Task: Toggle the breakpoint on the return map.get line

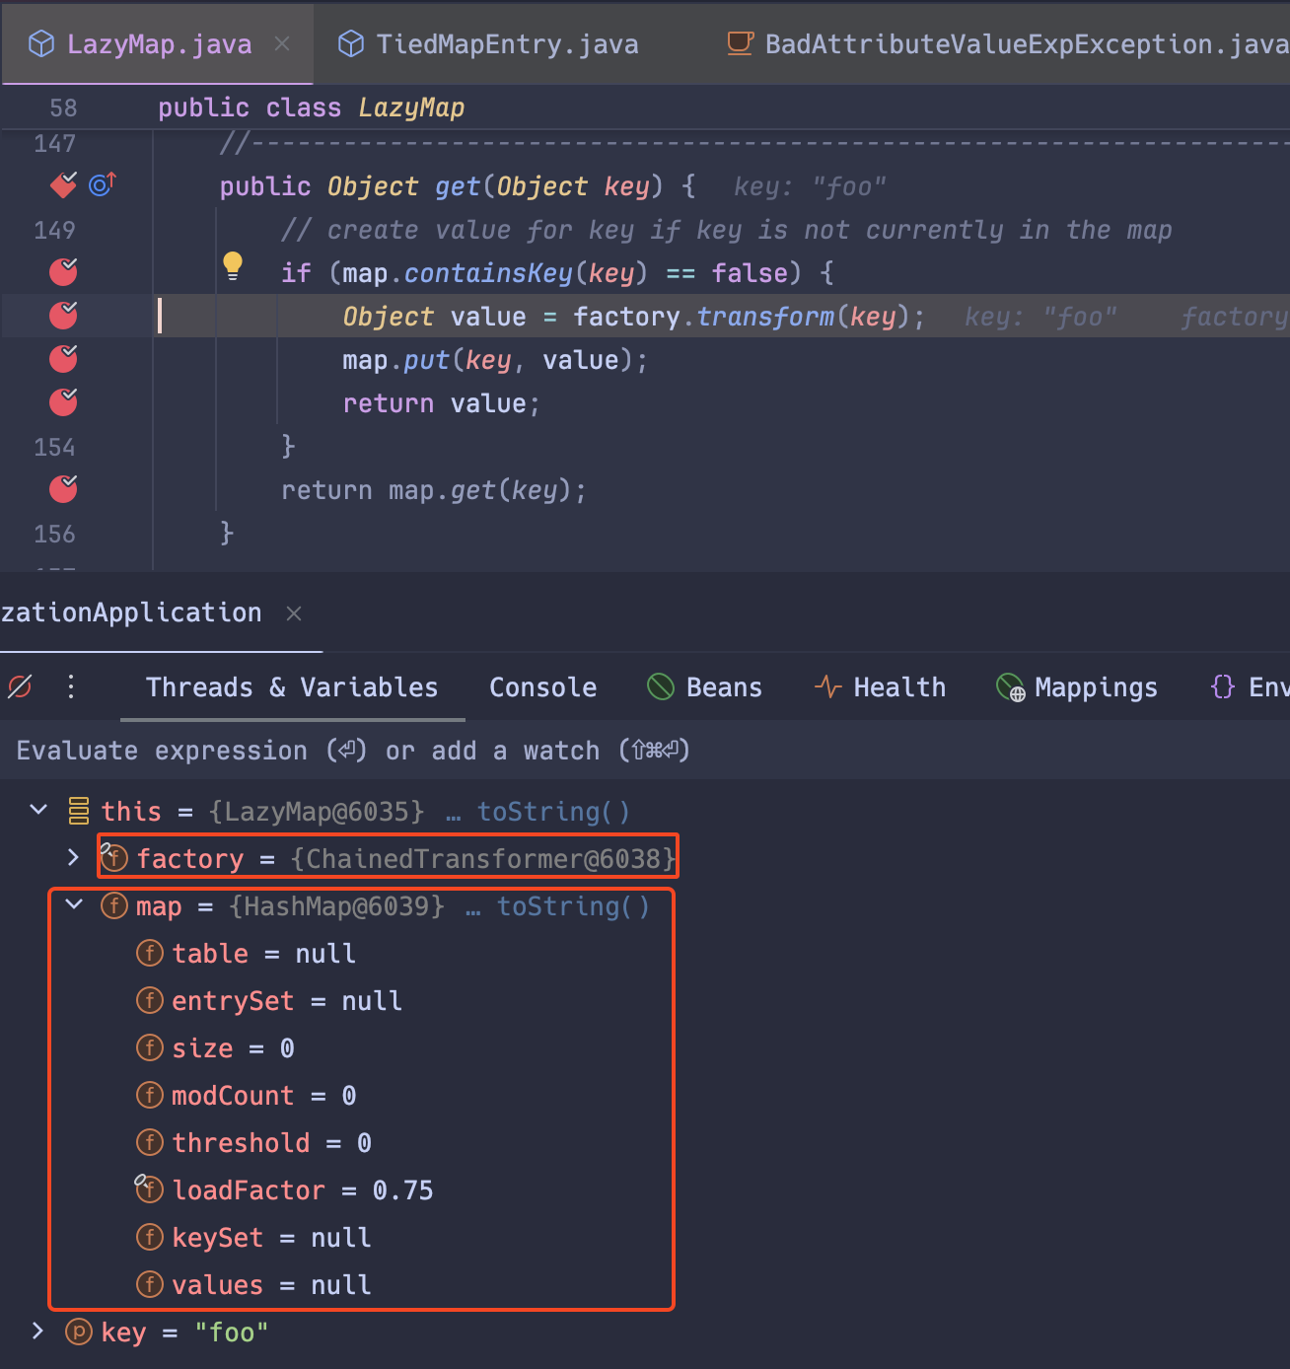Action: point(62,488)
